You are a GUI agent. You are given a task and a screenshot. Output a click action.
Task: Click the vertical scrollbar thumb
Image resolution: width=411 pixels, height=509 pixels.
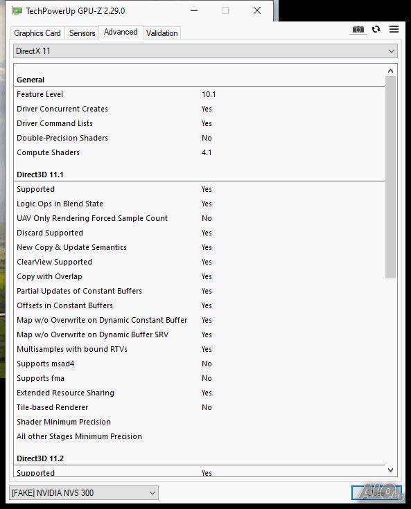click(x=390, y=177)
